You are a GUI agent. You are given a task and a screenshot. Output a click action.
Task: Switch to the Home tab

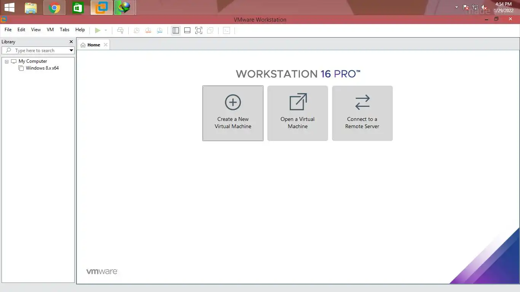[x=94, y=45]
